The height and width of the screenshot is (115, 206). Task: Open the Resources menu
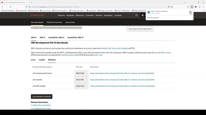(80, 15)
